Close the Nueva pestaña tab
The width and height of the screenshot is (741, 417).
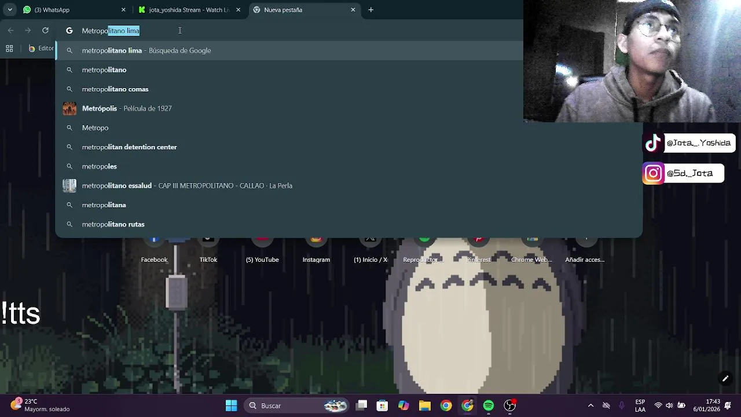point(353,10)
